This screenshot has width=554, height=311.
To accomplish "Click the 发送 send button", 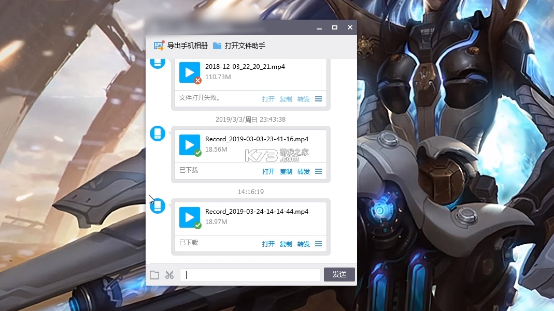I will tap(339, 274).
